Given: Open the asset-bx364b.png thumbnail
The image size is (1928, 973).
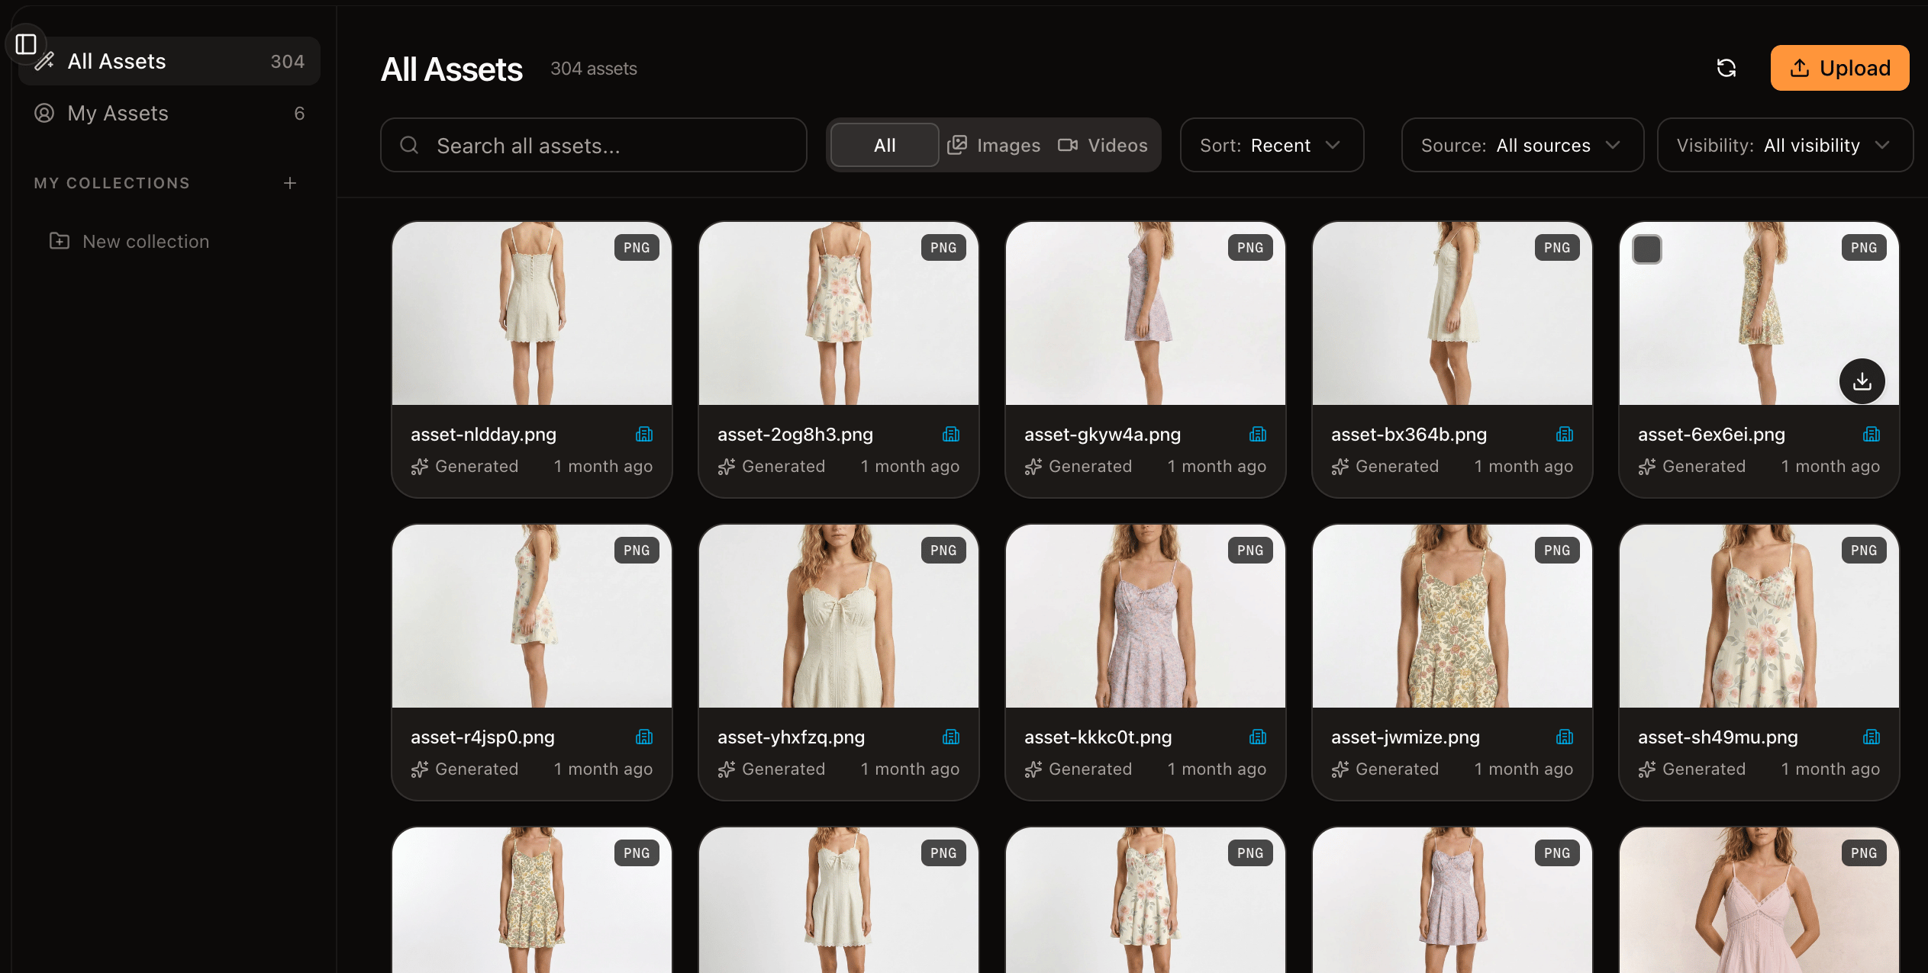Looking at the screenshot, I should click(1452, 313).
